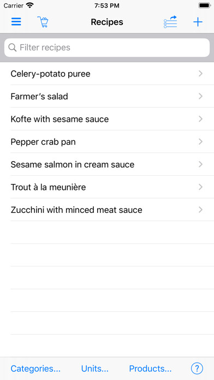Image resolution: width=214 pixels, height=380 pixels.
Task: Add a new recipe with plus icon
Action: [198, 22]
